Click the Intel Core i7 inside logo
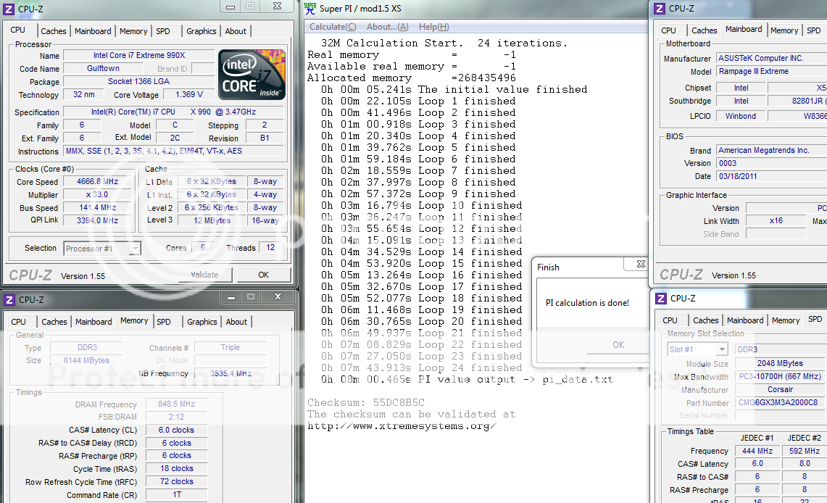Screen dimensions: 827x503 252,75
